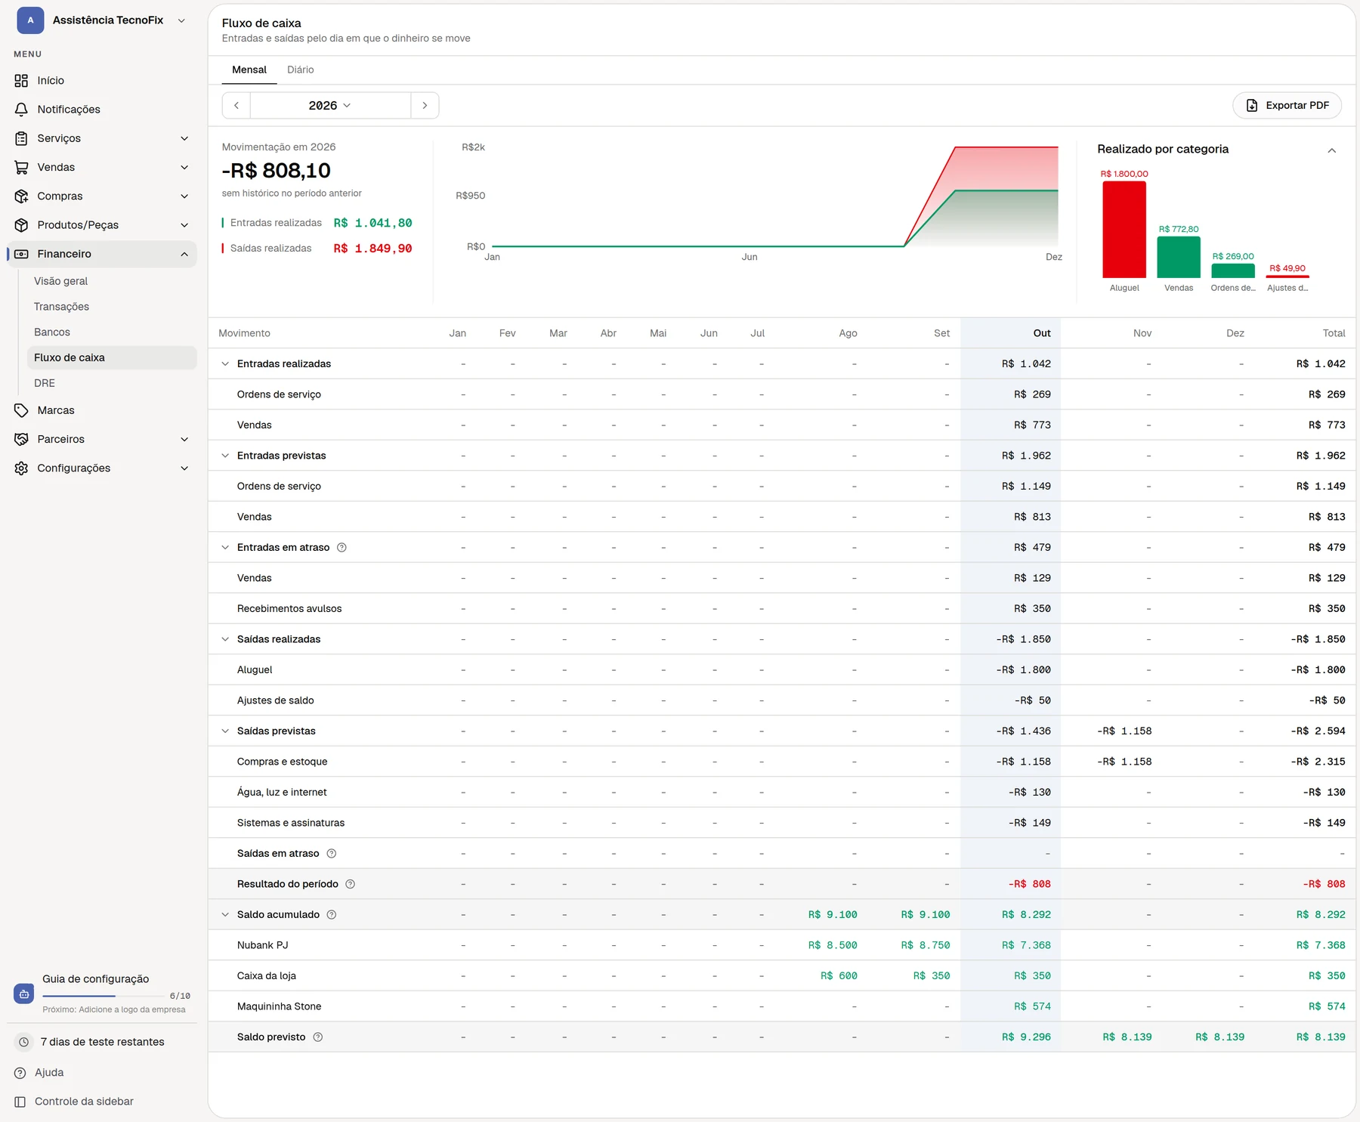Click the 7 dias de teste restantes link
Viewport: 1360px width, 1122px height.
(x=102, y=1042)
